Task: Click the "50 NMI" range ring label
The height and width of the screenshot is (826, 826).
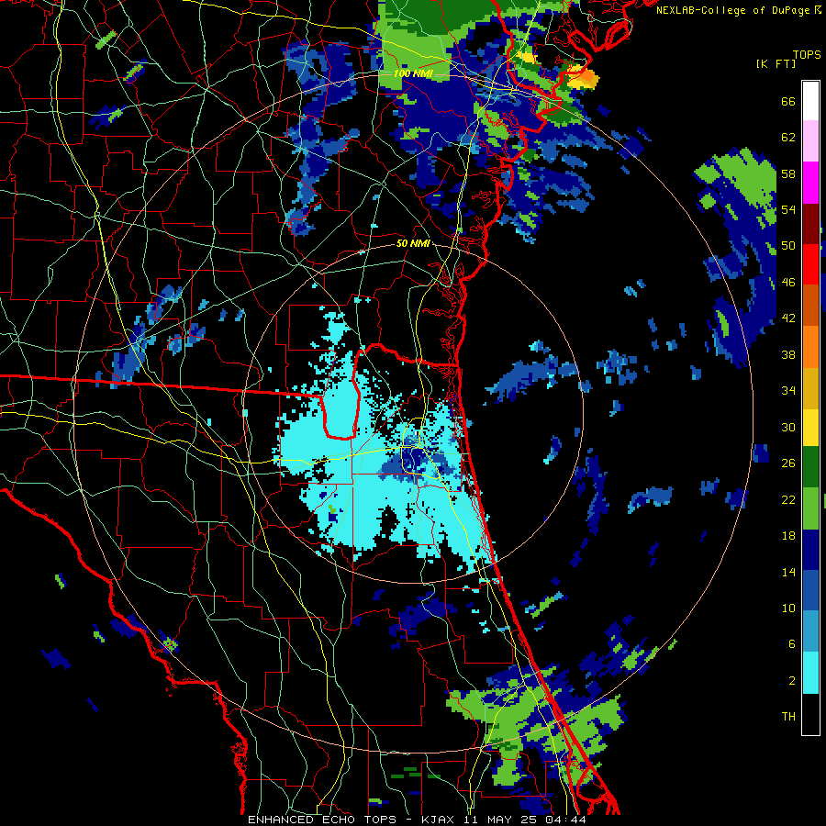Action: click(412, 243)
